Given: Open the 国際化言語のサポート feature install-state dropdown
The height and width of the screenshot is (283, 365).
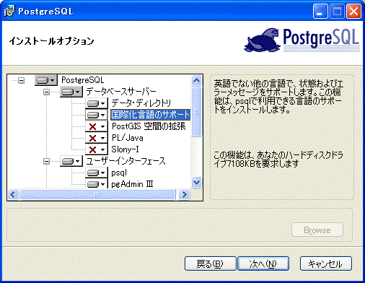Looking at the screenshot, I should click(x=96, y=115).
